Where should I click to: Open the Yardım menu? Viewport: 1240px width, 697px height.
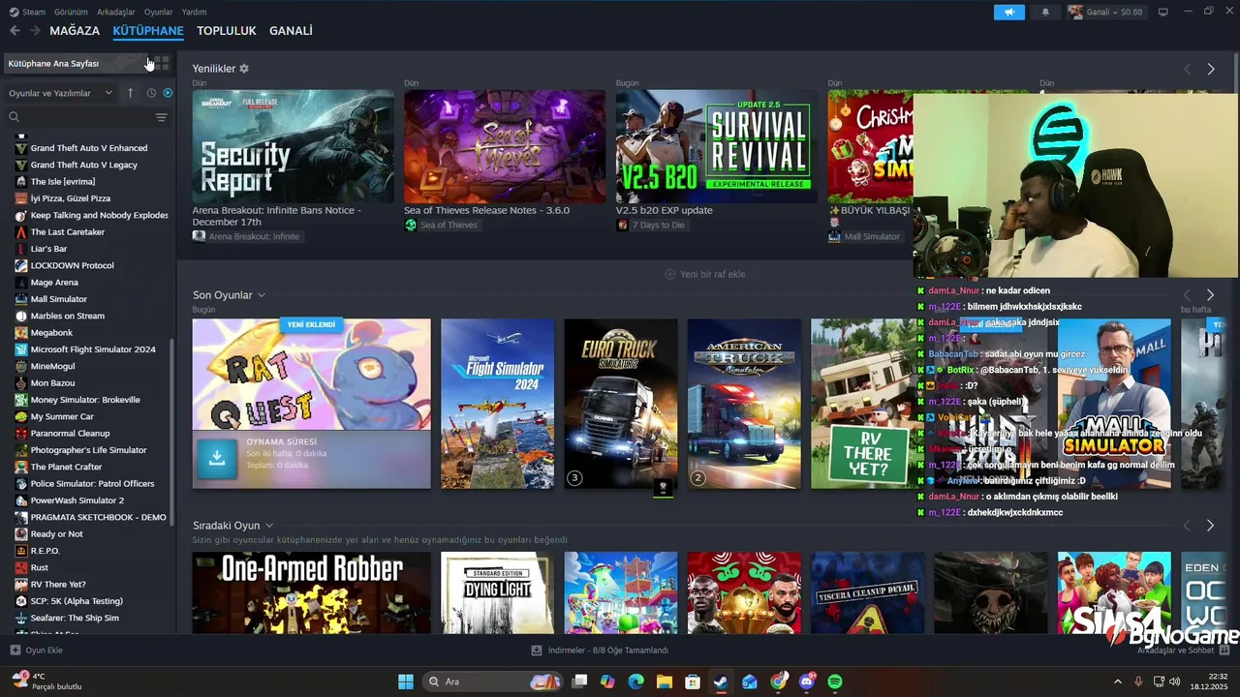[x=195, y=12]
